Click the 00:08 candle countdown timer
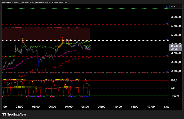This screenshot has height=119, width=184. pyautogui.click(x=174, y=49)
